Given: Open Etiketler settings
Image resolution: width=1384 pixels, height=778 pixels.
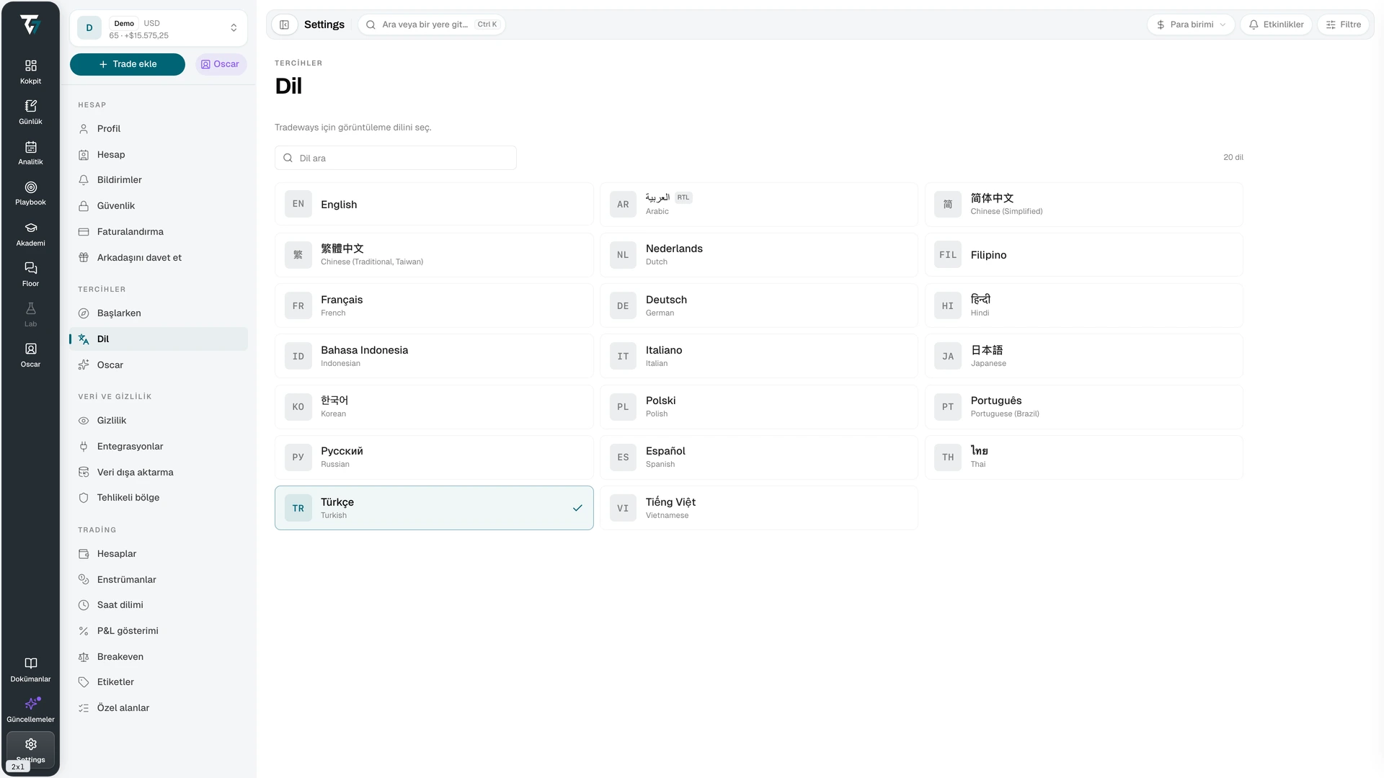Looking at the screenshot, I should [x=159, y=682].
